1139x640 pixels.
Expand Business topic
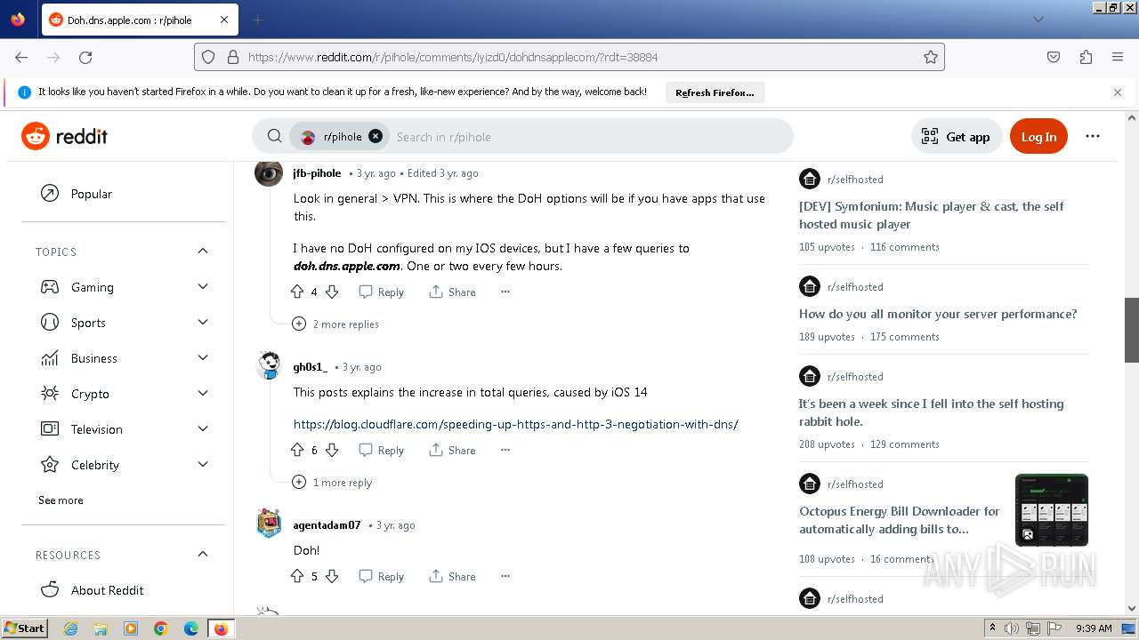203,357
